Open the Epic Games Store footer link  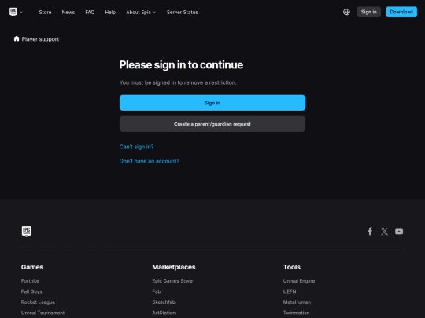(172, 281)
